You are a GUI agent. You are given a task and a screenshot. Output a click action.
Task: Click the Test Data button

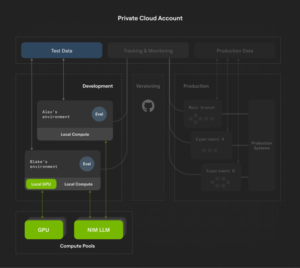[62, 50]
